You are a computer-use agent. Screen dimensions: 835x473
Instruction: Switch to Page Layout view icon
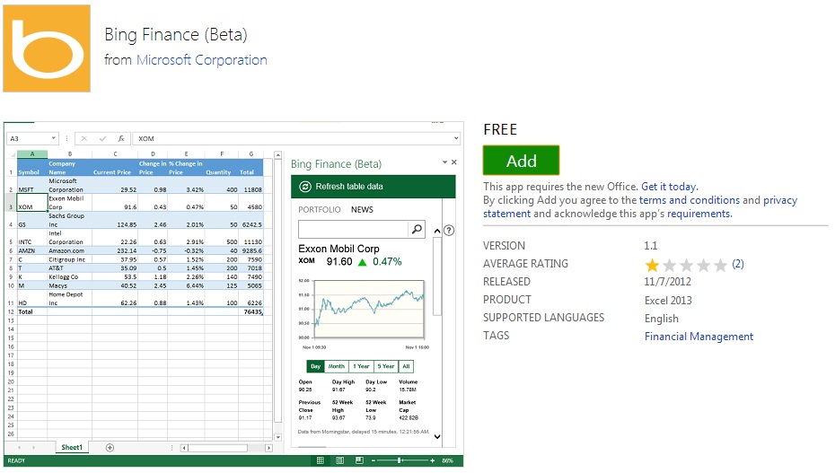[x=339, y=460]
